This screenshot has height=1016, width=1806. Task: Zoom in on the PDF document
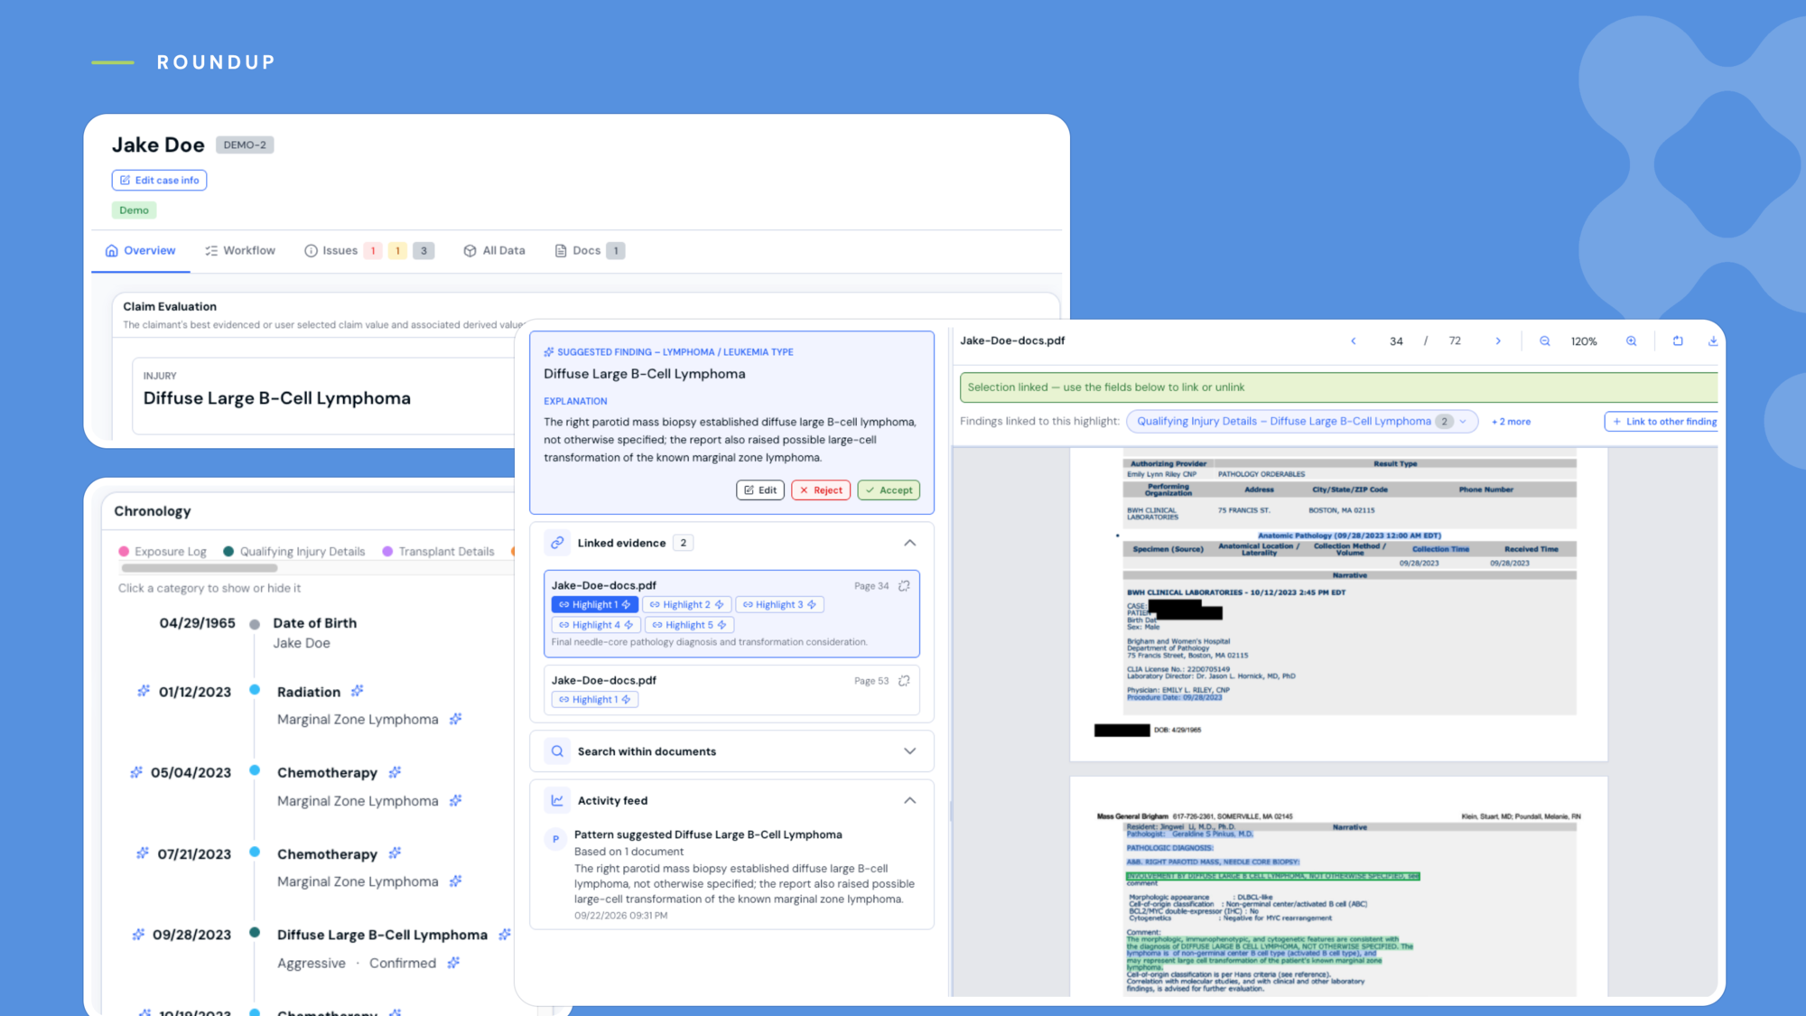point(1631,341)
